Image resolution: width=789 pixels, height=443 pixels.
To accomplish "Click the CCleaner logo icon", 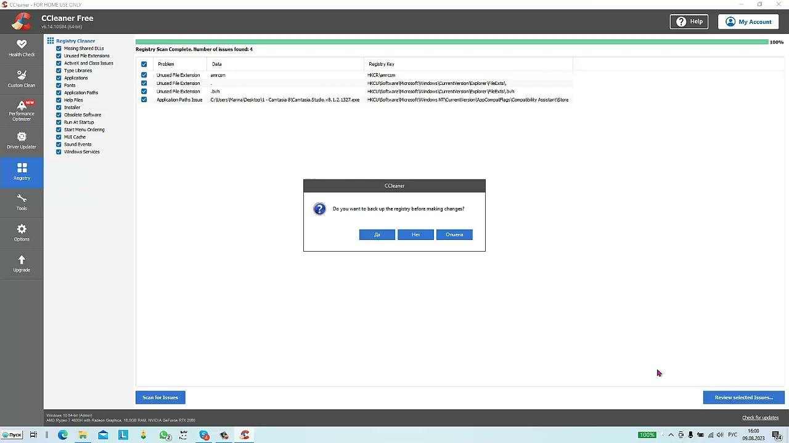I will click(21, 22).
